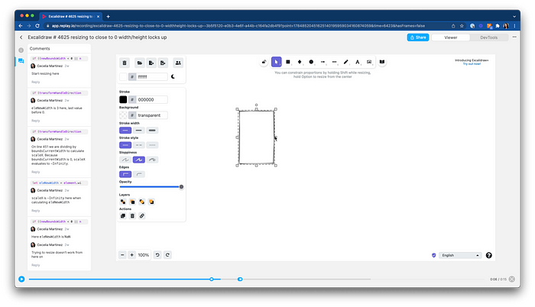Screen dimensions: 535x307
Task: Select Cartoonist sloppiness option
Action: 152,160
